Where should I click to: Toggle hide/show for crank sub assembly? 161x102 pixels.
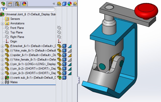coord(59,78)
